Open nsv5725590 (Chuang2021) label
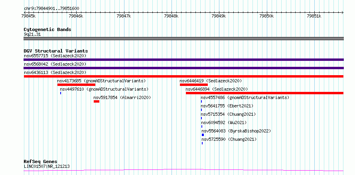 [x=229, y=139]
